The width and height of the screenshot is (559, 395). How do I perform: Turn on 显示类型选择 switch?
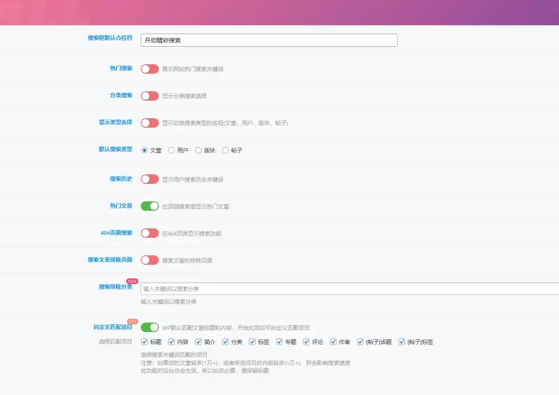[150, 123]
